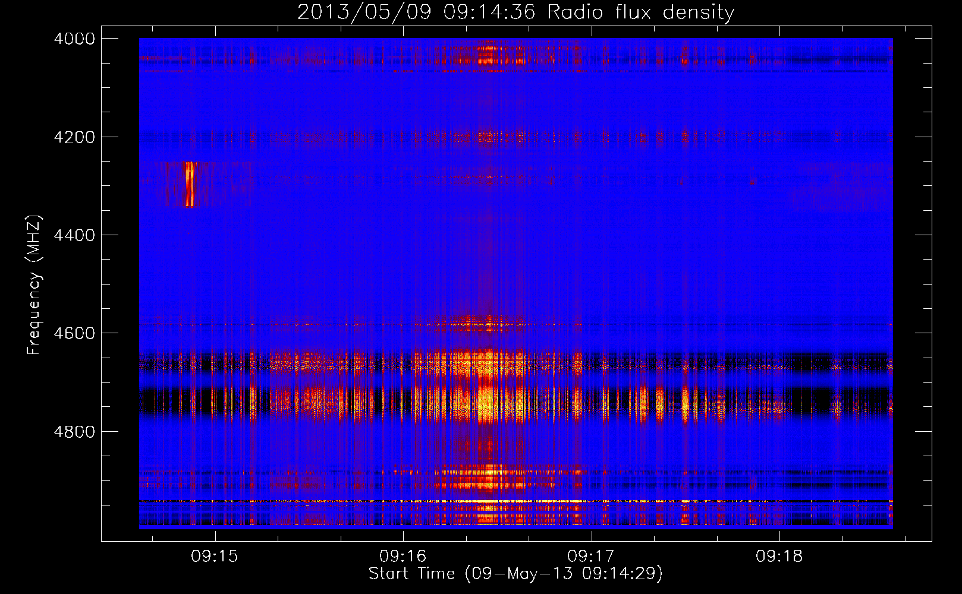
Task: Click the 4000 frequency axis label
Action: 74,39
